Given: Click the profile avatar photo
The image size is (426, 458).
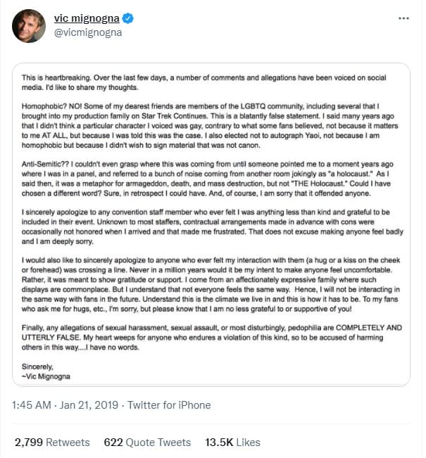Looking at the screenshot, I should point(29,26).
